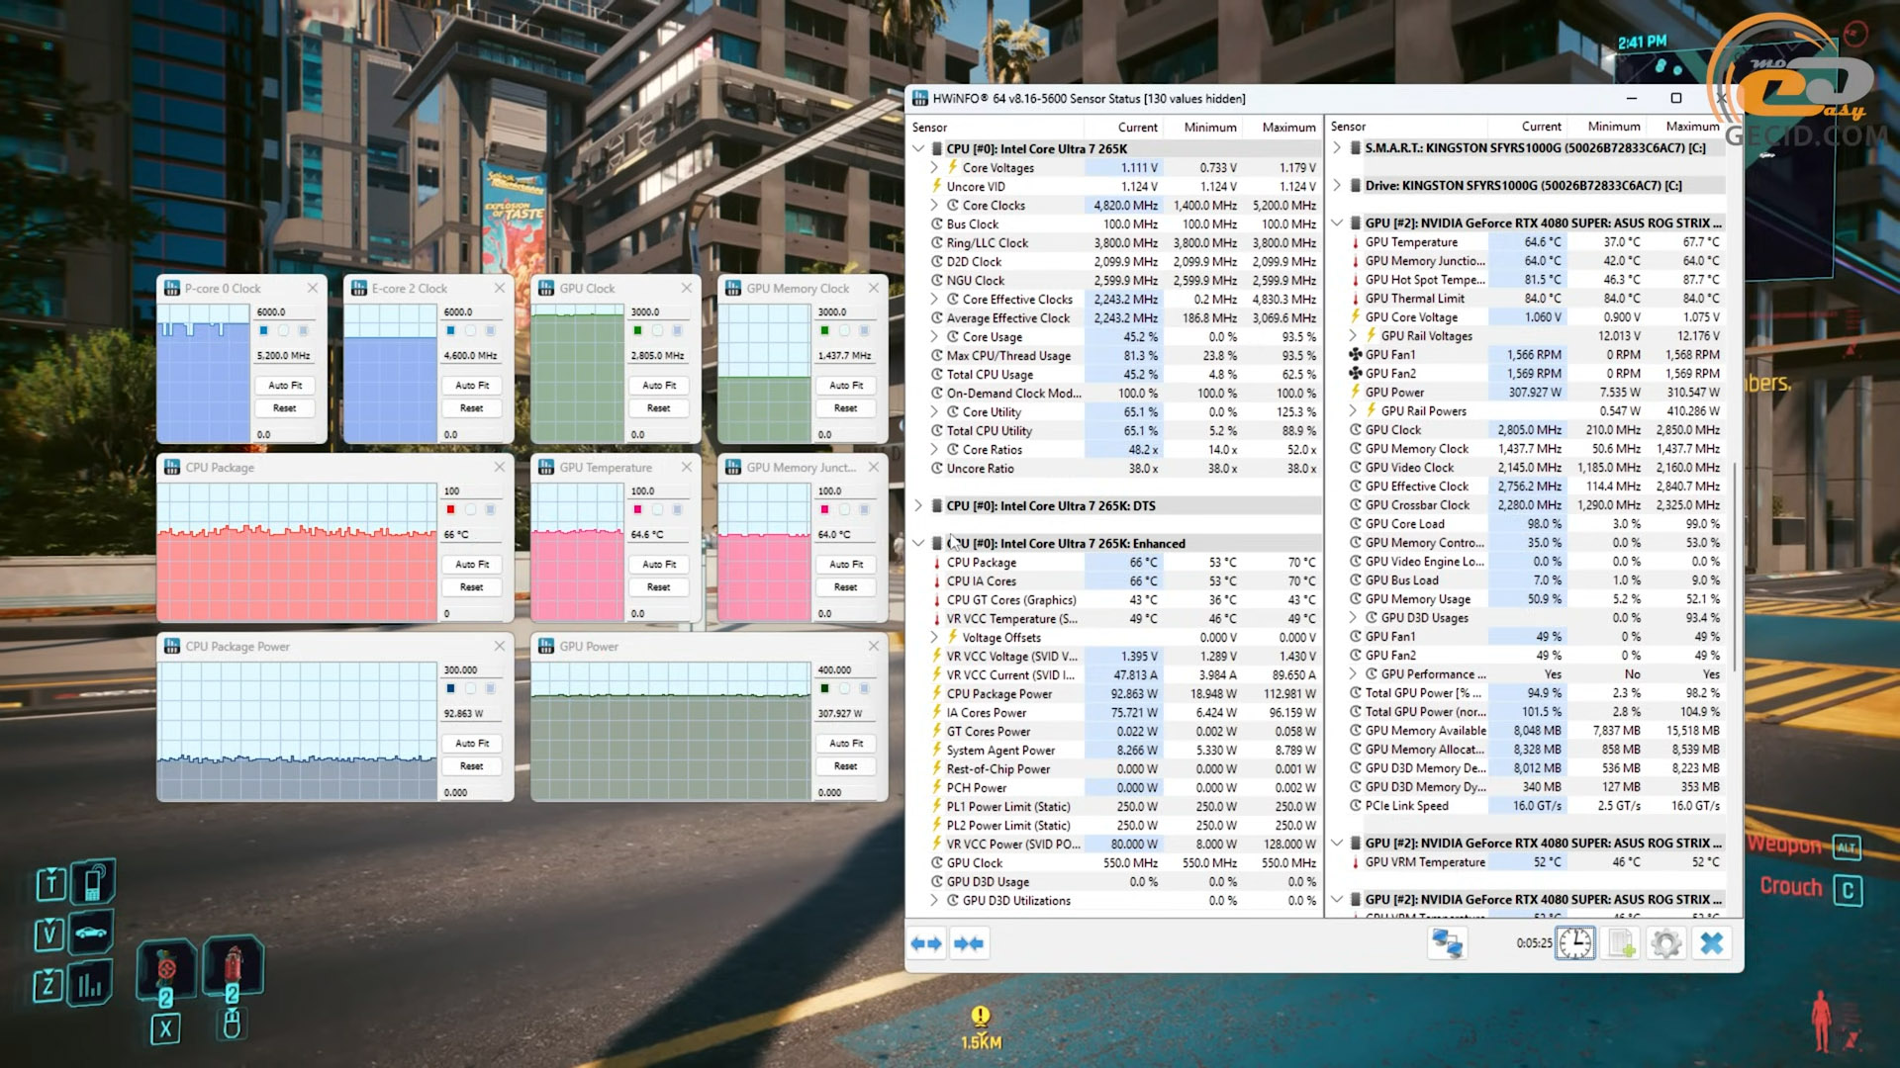This screenshot has width=1900, height=1068.
Task: Click the start logging sheet icon
Action: point(1622,943)
